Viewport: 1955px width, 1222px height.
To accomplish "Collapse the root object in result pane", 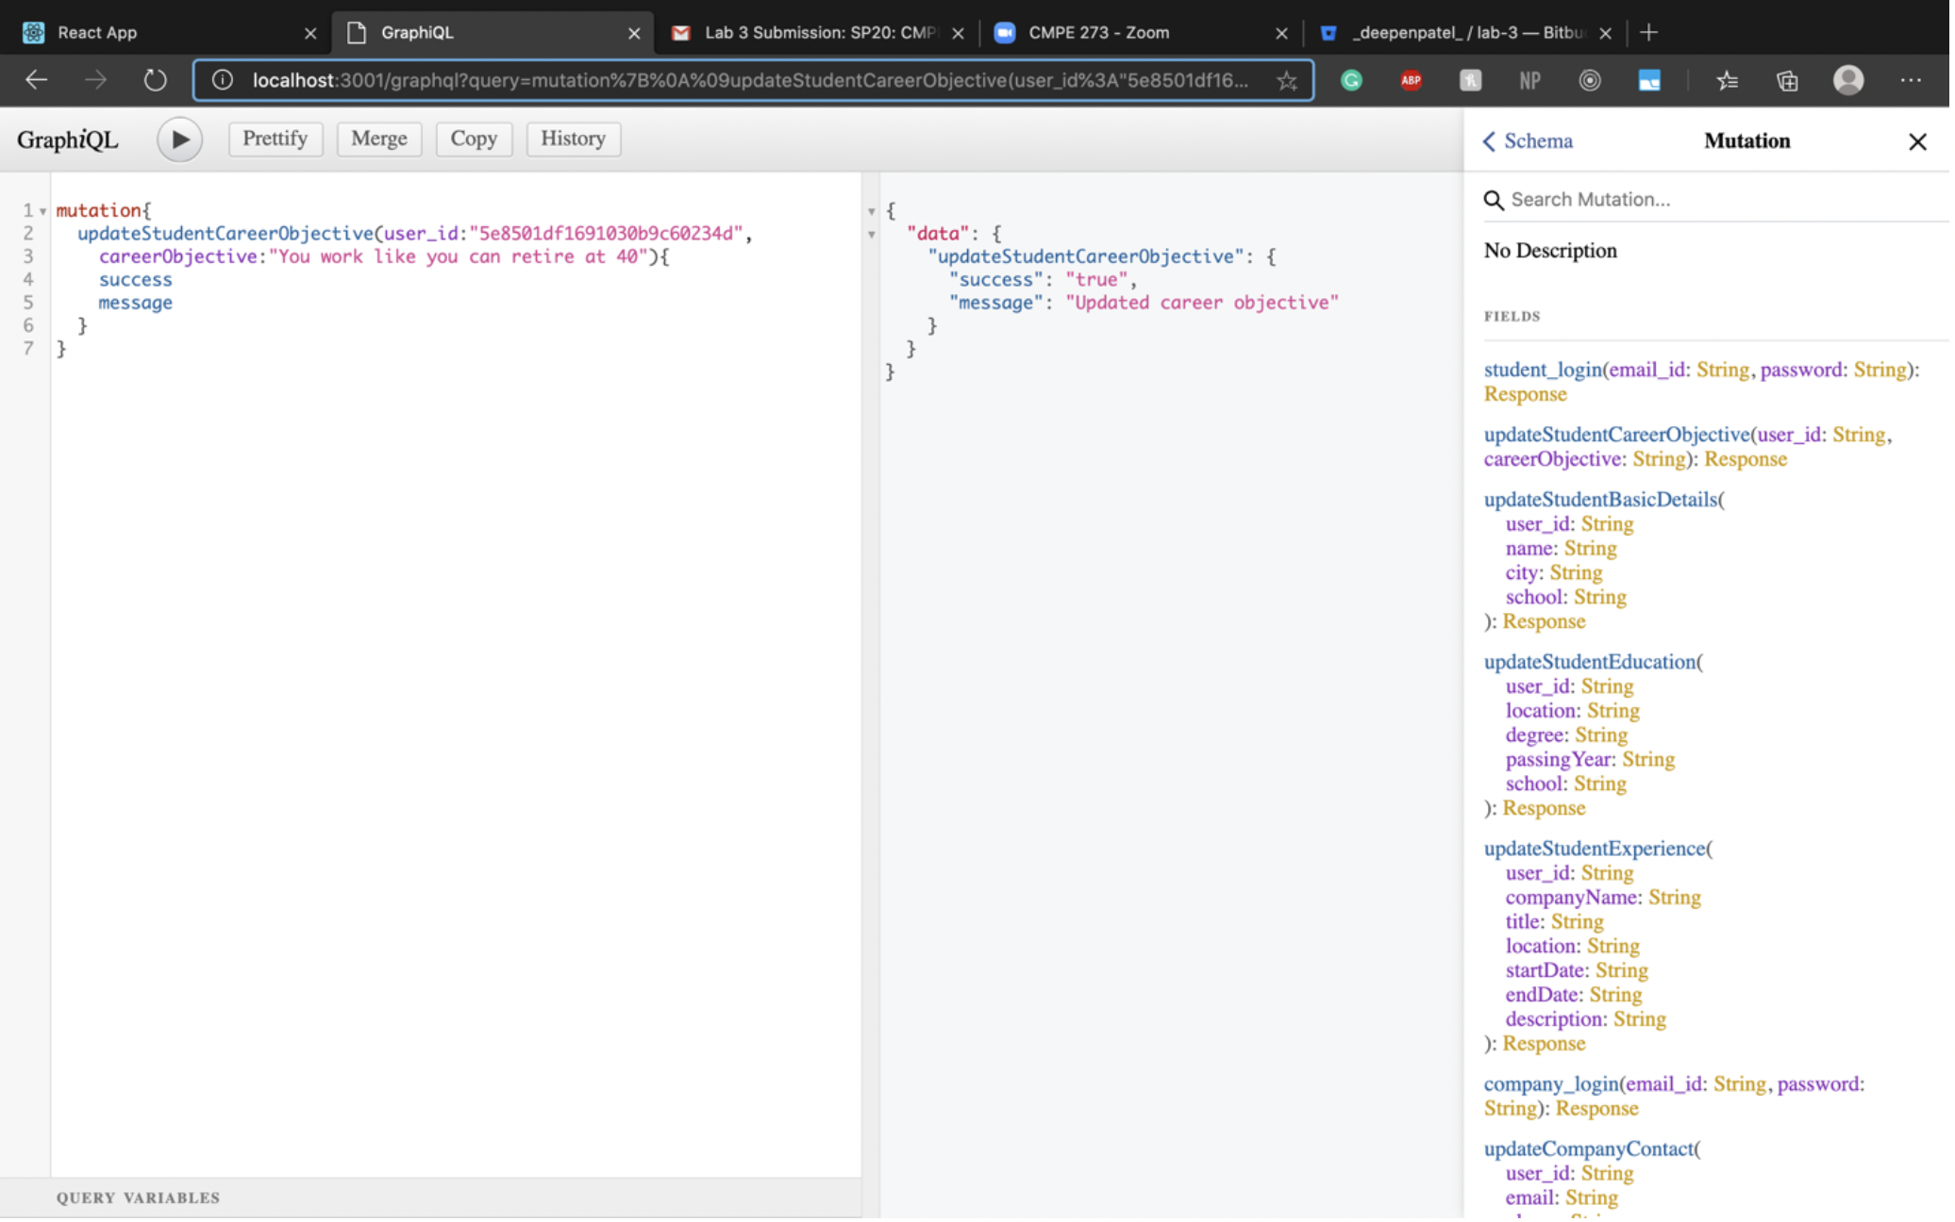I will 874,212.
